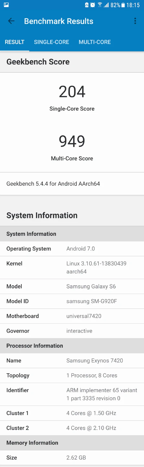
Task: Tap the Wi-Fi status icon
Action: pos(100,5)
